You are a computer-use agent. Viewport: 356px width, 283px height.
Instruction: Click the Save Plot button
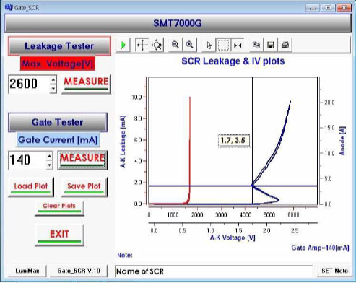[x=84, y=187]
